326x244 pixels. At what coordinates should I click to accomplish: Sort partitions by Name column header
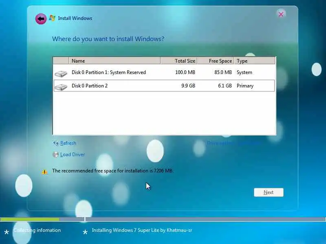pyautogui.click(x=115, y=61)
